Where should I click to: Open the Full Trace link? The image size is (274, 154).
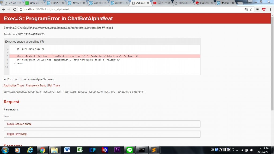click(x=54, y=86)
